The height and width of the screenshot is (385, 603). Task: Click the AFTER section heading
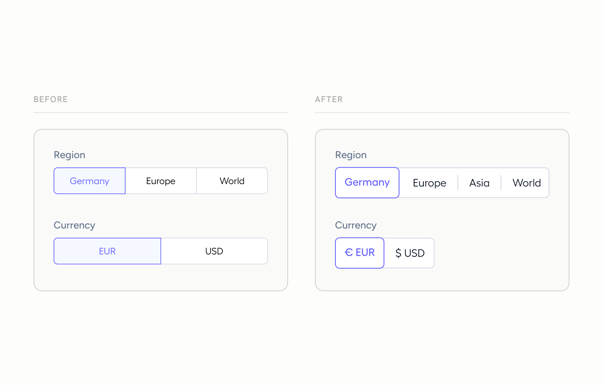329,100
